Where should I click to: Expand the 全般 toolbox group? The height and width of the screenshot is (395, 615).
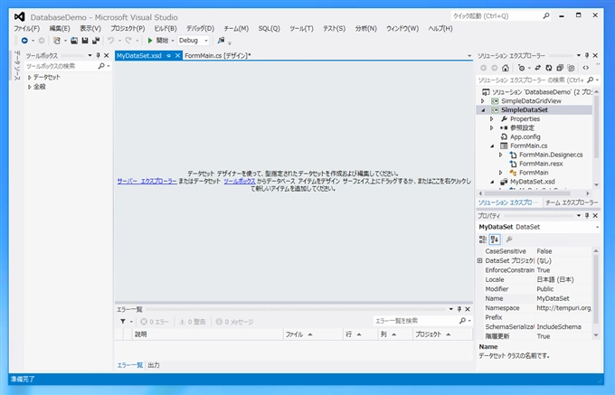pyautogui.click(x=30, y=87)
